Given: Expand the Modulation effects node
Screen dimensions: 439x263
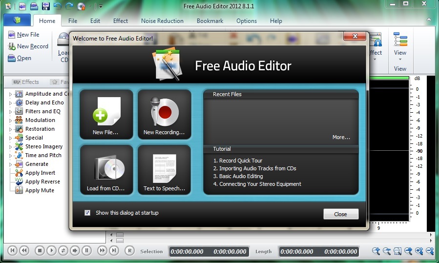Looking at the screenshot, I should [10, 121].
